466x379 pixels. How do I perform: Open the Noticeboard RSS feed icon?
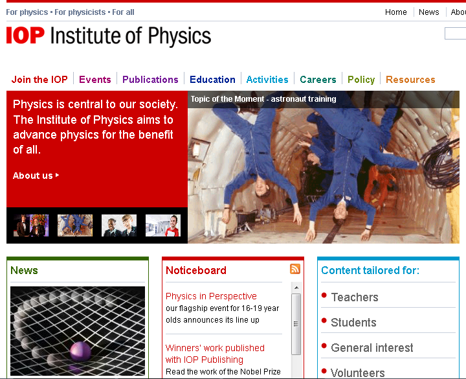point(295,269)
